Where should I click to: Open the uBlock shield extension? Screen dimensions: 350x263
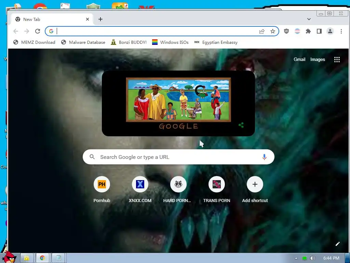pos(286,31)
